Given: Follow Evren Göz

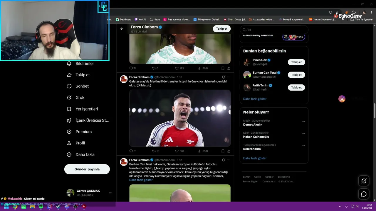Looking at the screenshot, I should click(x=296, y=62).
